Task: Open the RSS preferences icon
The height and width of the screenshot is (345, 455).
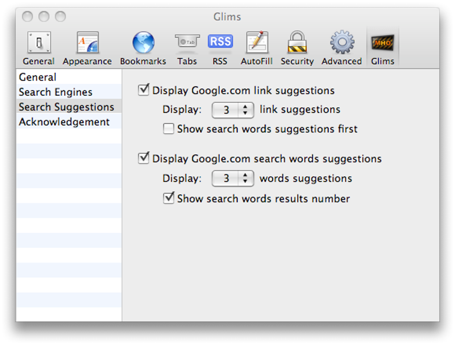Action: [x=220, y=42]
